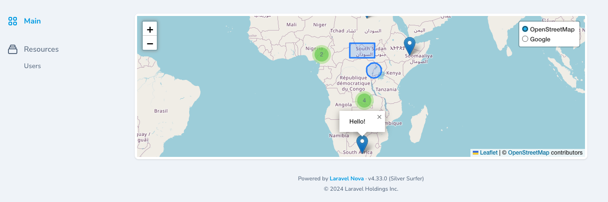608x202 pixels.
Task: Select the OpenStreetMap base layer radio
Action: (525, 29)
